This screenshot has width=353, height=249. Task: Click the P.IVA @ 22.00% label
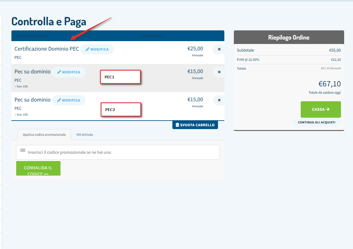click(x=248, y=59)
